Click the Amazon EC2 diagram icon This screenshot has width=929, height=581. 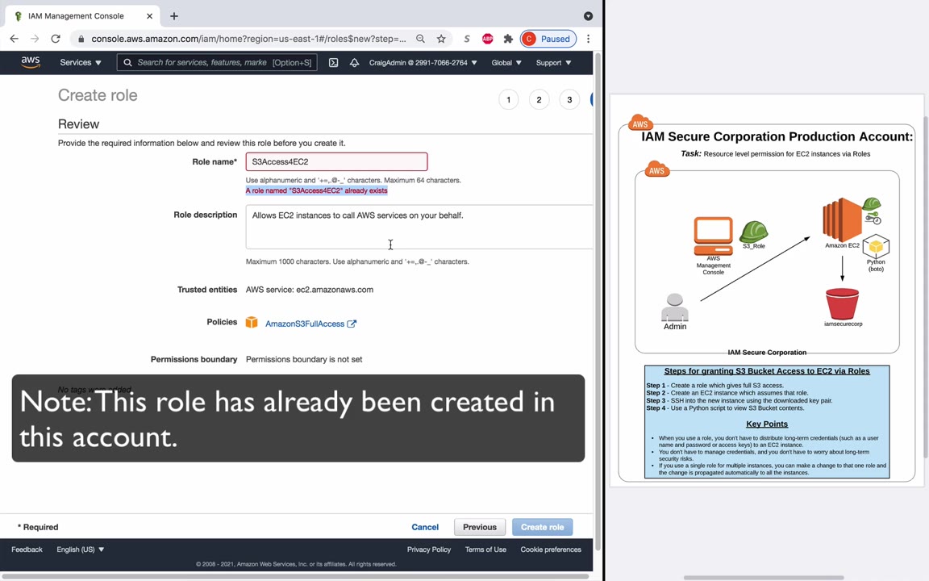coord(842,219)
